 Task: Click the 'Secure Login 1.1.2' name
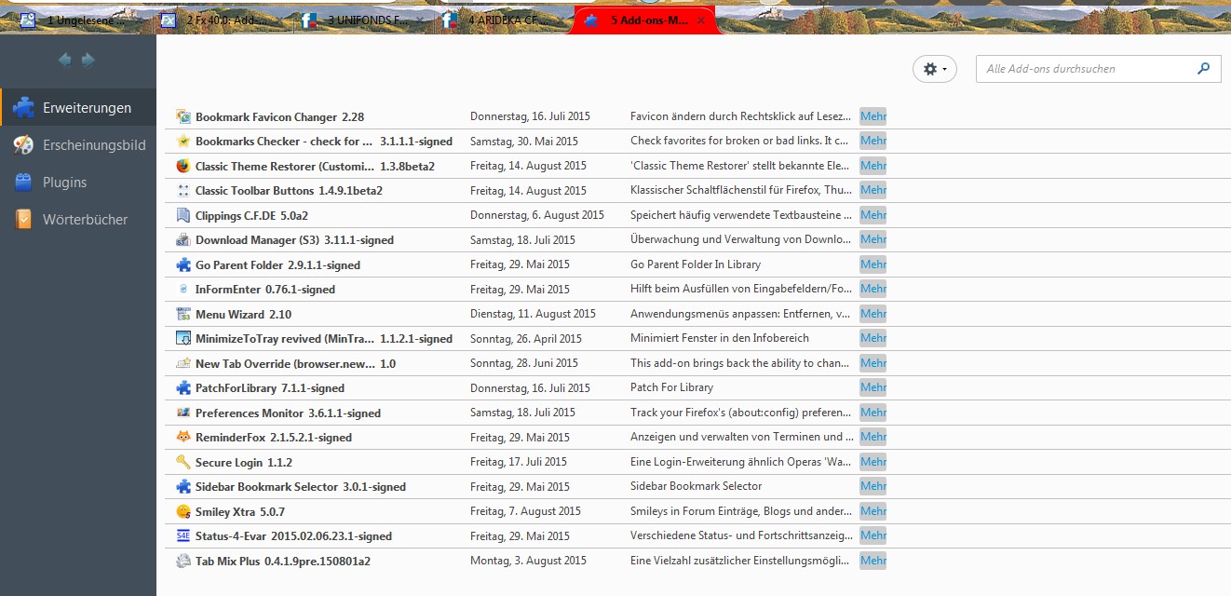tap(244, 463)
